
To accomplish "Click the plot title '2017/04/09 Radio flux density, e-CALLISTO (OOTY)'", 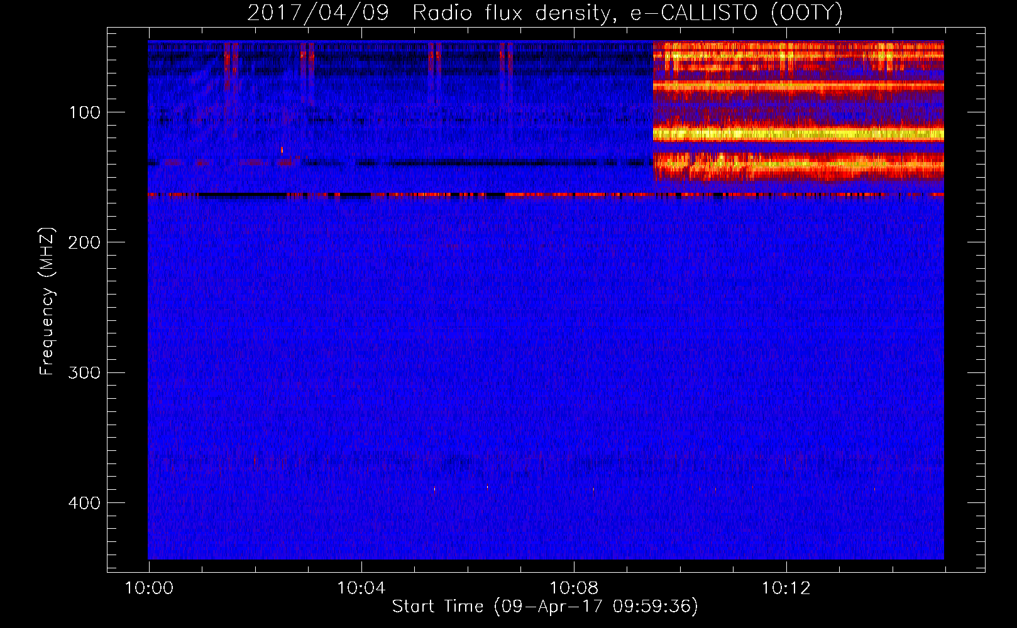I will (x=544, y=13).
